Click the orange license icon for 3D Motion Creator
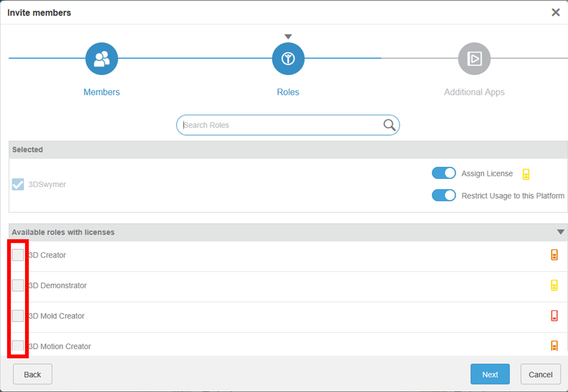 (554, 345)
